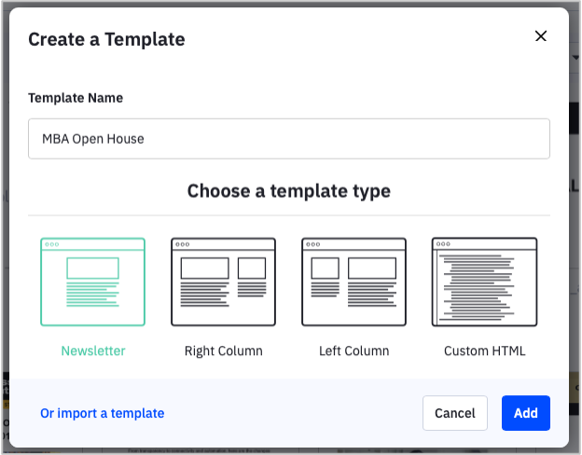
Task: Click the Right Column text label
Action: (224, 351)
